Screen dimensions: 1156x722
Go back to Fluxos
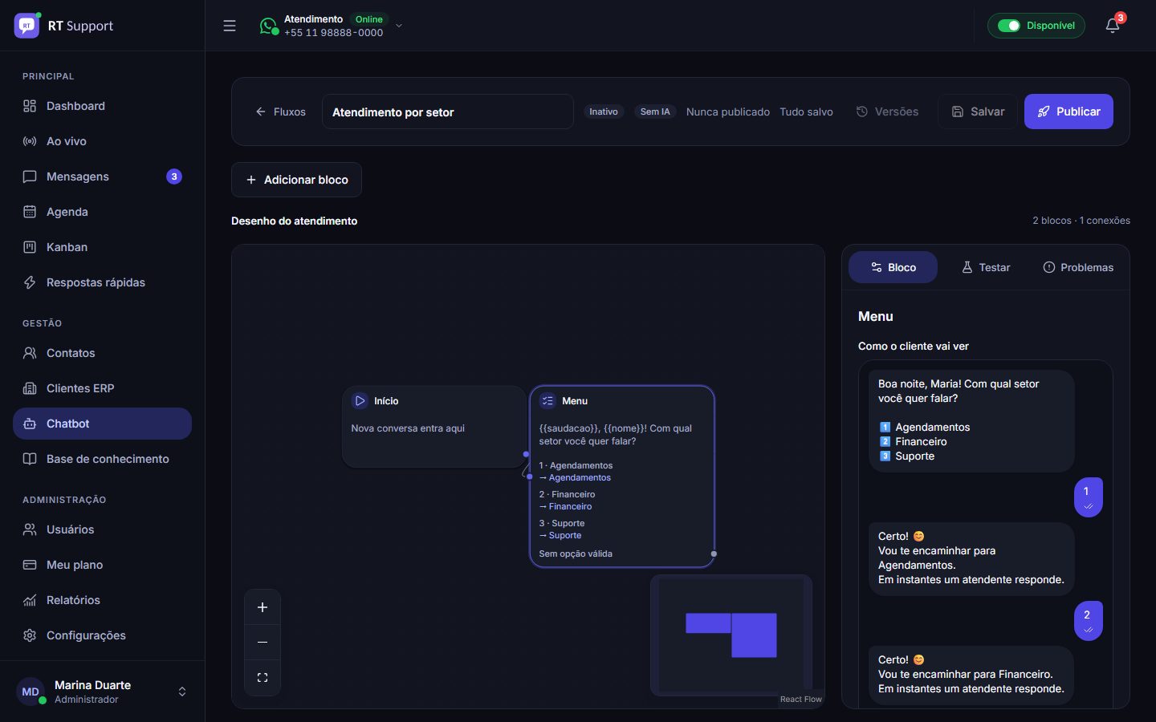point(280,112)
